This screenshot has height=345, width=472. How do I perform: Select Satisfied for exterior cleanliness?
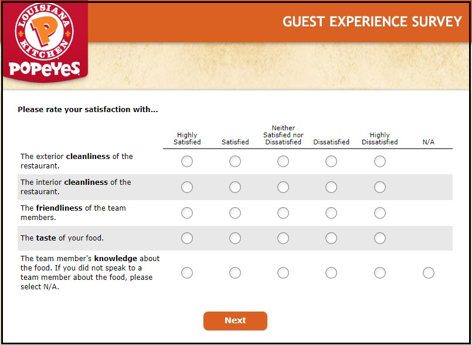[x=235, y=161]
